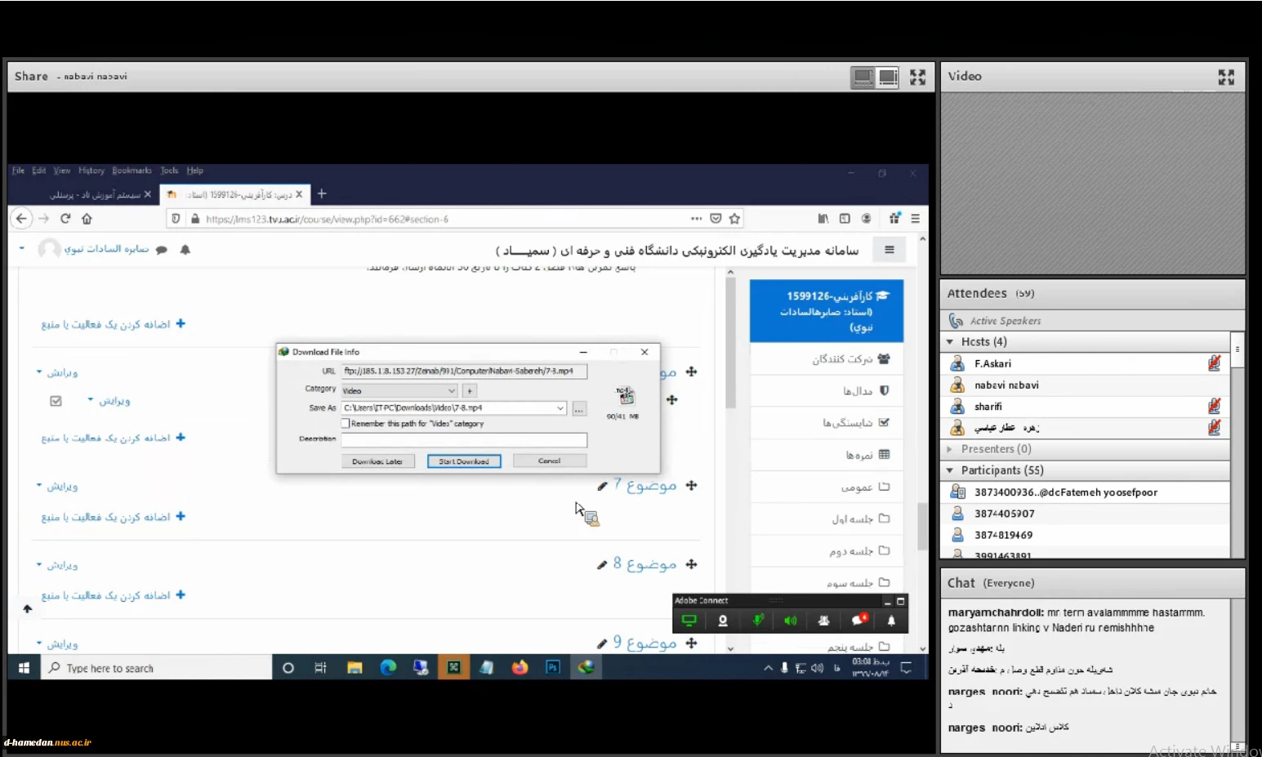Screen dimensions: 1262x757
Task: Click the sidebar navigation scrollbar
Action: [730, 343]
